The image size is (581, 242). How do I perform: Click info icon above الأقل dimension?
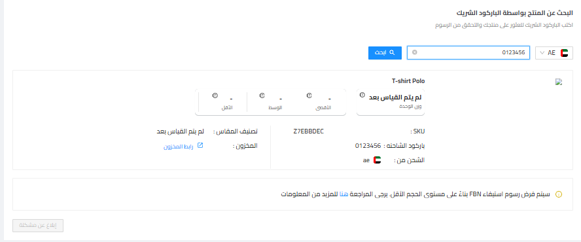tap(215, 95)
